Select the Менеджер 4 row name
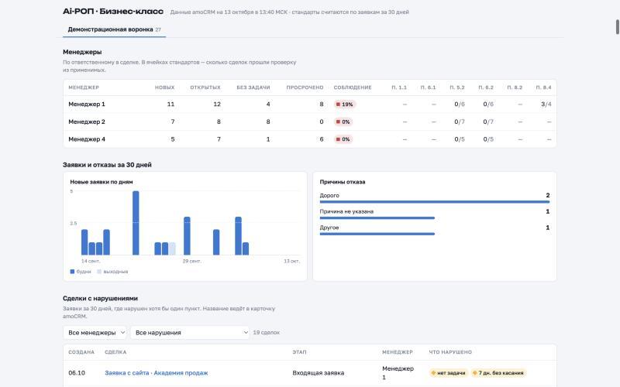Viewport: 620px width, 387px height. [87, 139]
